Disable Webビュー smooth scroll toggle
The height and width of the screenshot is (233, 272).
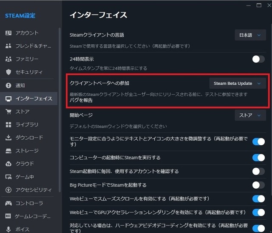(258, 198)
